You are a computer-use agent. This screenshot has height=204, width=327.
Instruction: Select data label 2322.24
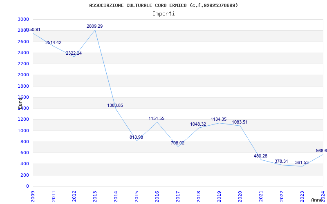pos(74,53)
